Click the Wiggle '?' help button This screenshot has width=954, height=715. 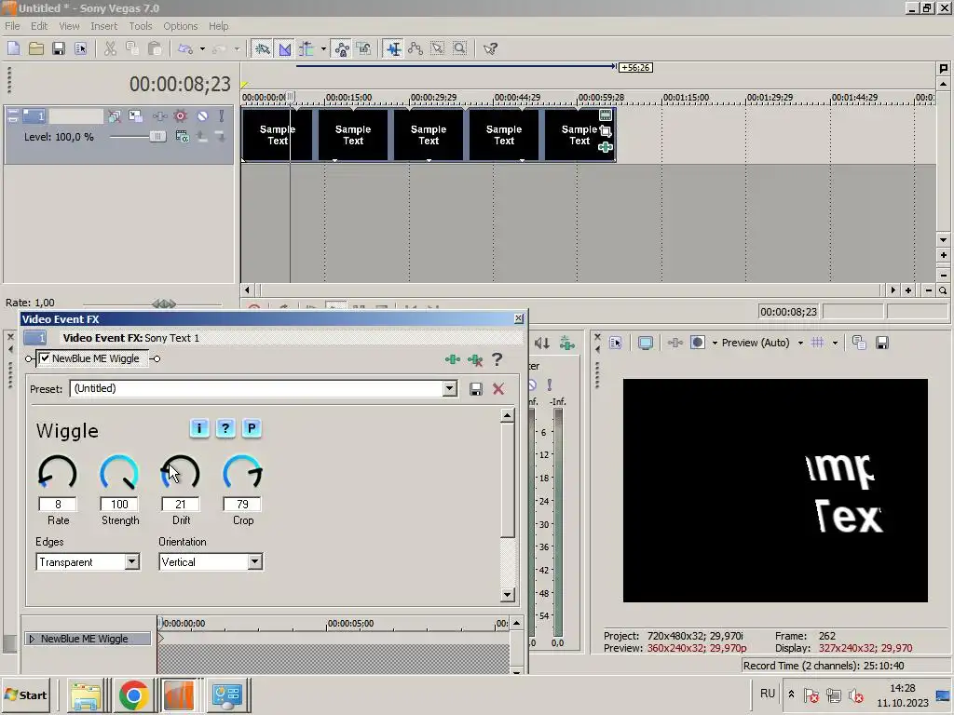point(225,428)
